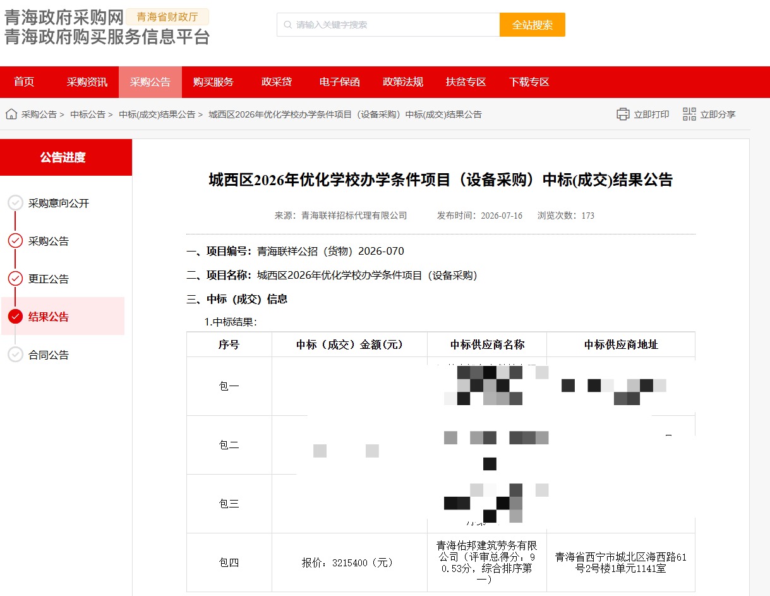Click the 结果公告 active step icon
Viewport: 770px width, 596px height.
pos(15,317)
